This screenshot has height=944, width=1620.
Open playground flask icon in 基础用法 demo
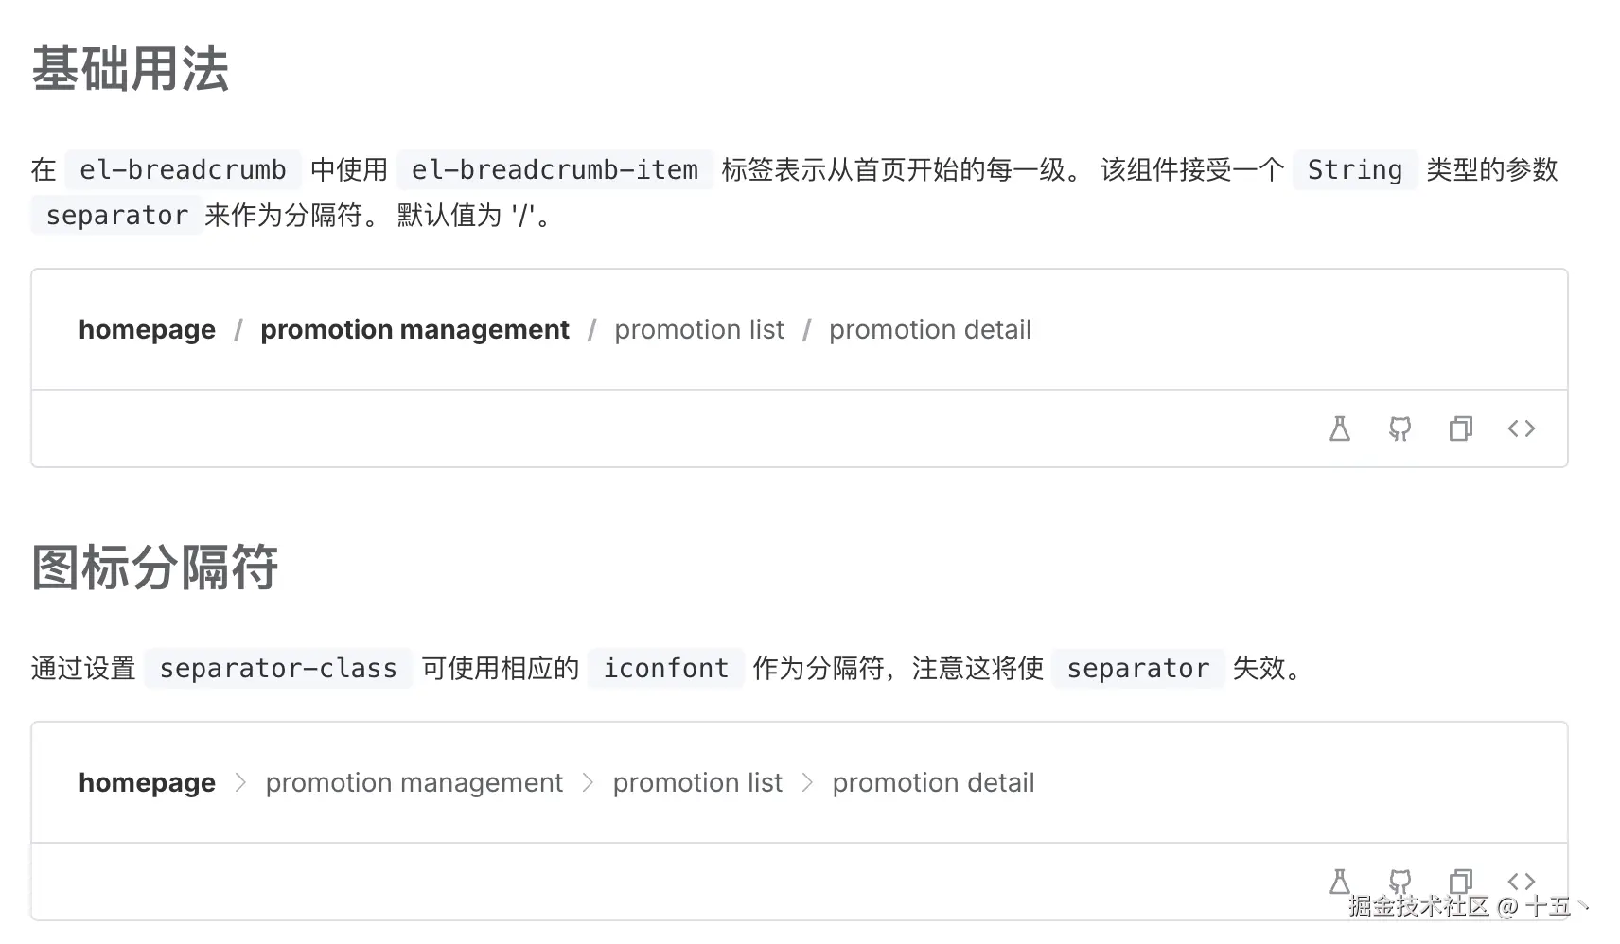click(1339, 429)
